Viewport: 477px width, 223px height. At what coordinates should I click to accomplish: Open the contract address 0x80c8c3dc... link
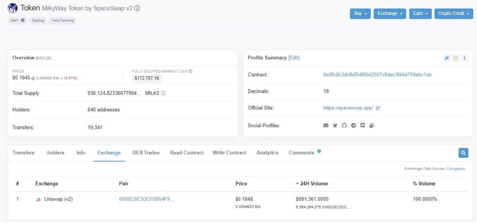[x=377, y=75]
